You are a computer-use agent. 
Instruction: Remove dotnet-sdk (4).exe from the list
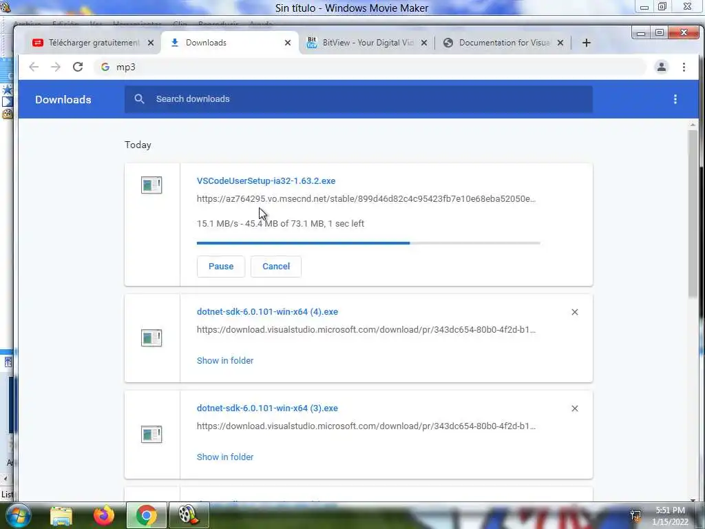[x=575, y=312]
